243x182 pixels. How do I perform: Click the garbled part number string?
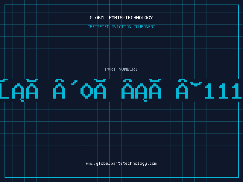click(121, 90)
